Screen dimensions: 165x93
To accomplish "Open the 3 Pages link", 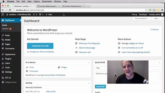I will pyautogui.click(x=64, y=67).
